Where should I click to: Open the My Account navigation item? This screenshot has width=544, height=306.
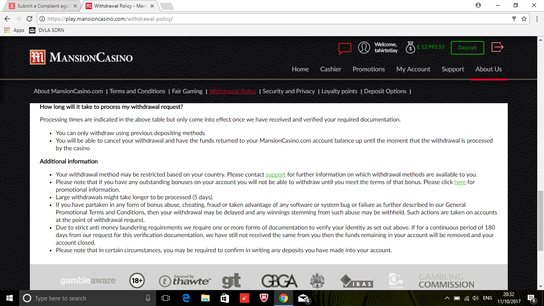[413, 69]
